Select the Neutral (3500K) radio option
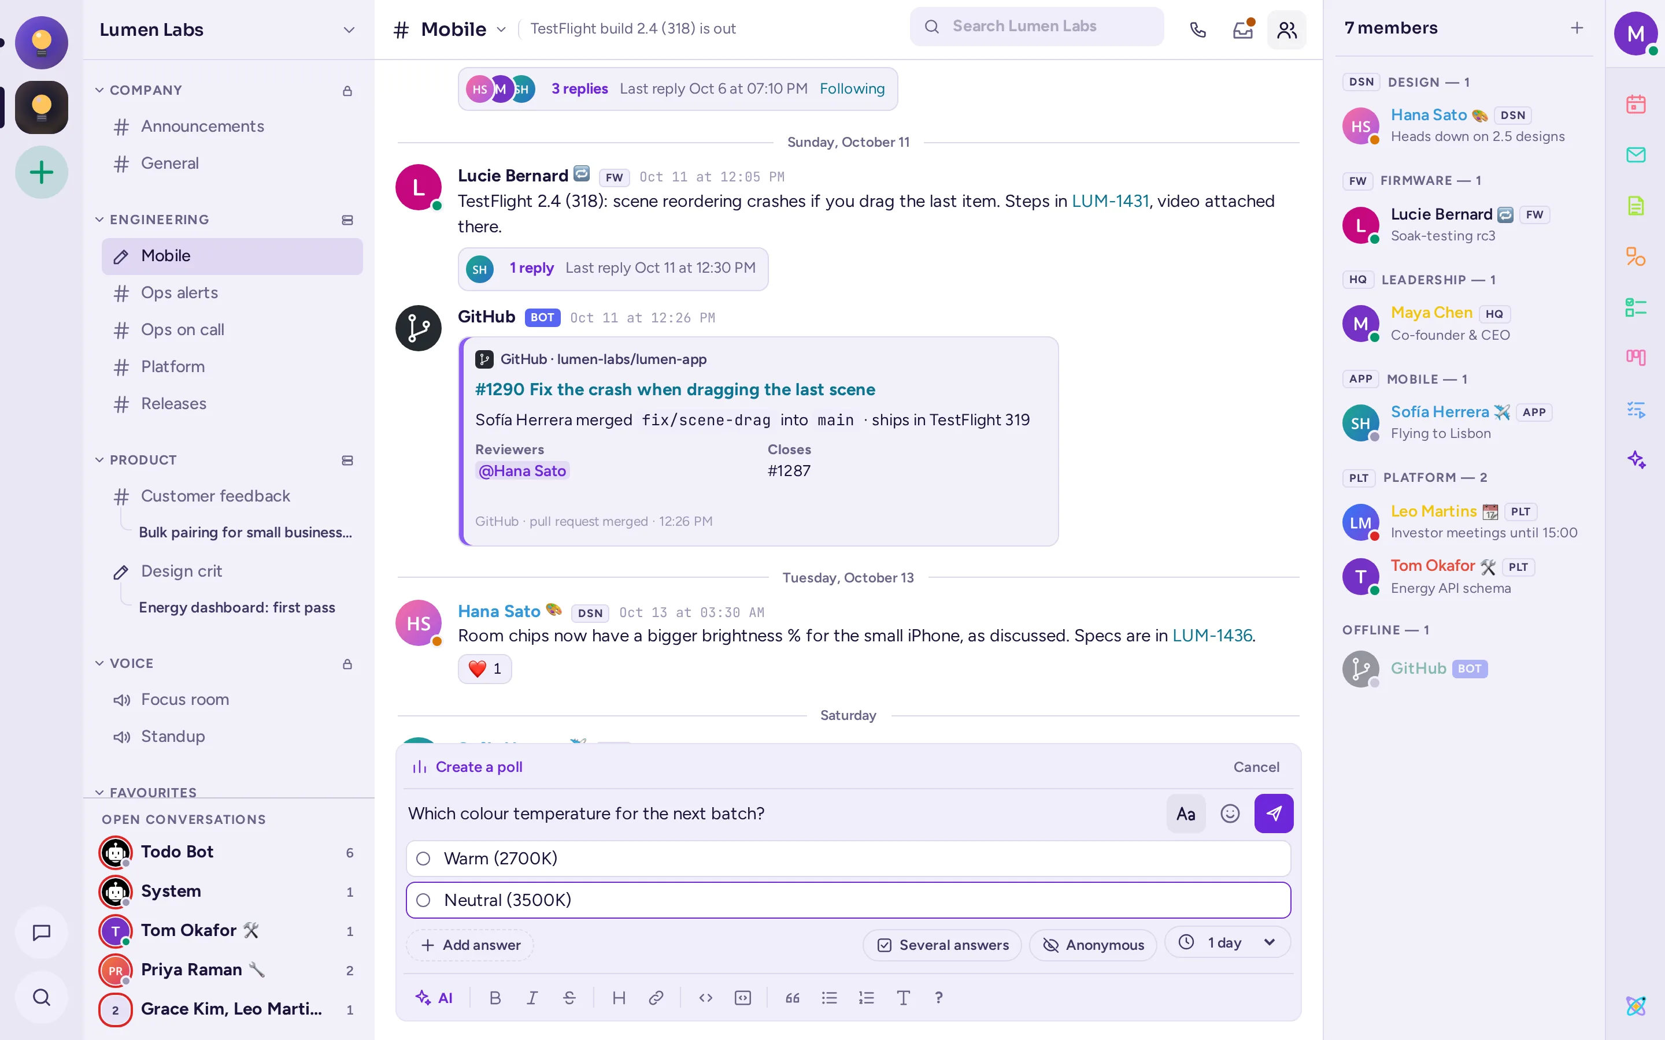The image size is (1665, 1040). point(423,900)
